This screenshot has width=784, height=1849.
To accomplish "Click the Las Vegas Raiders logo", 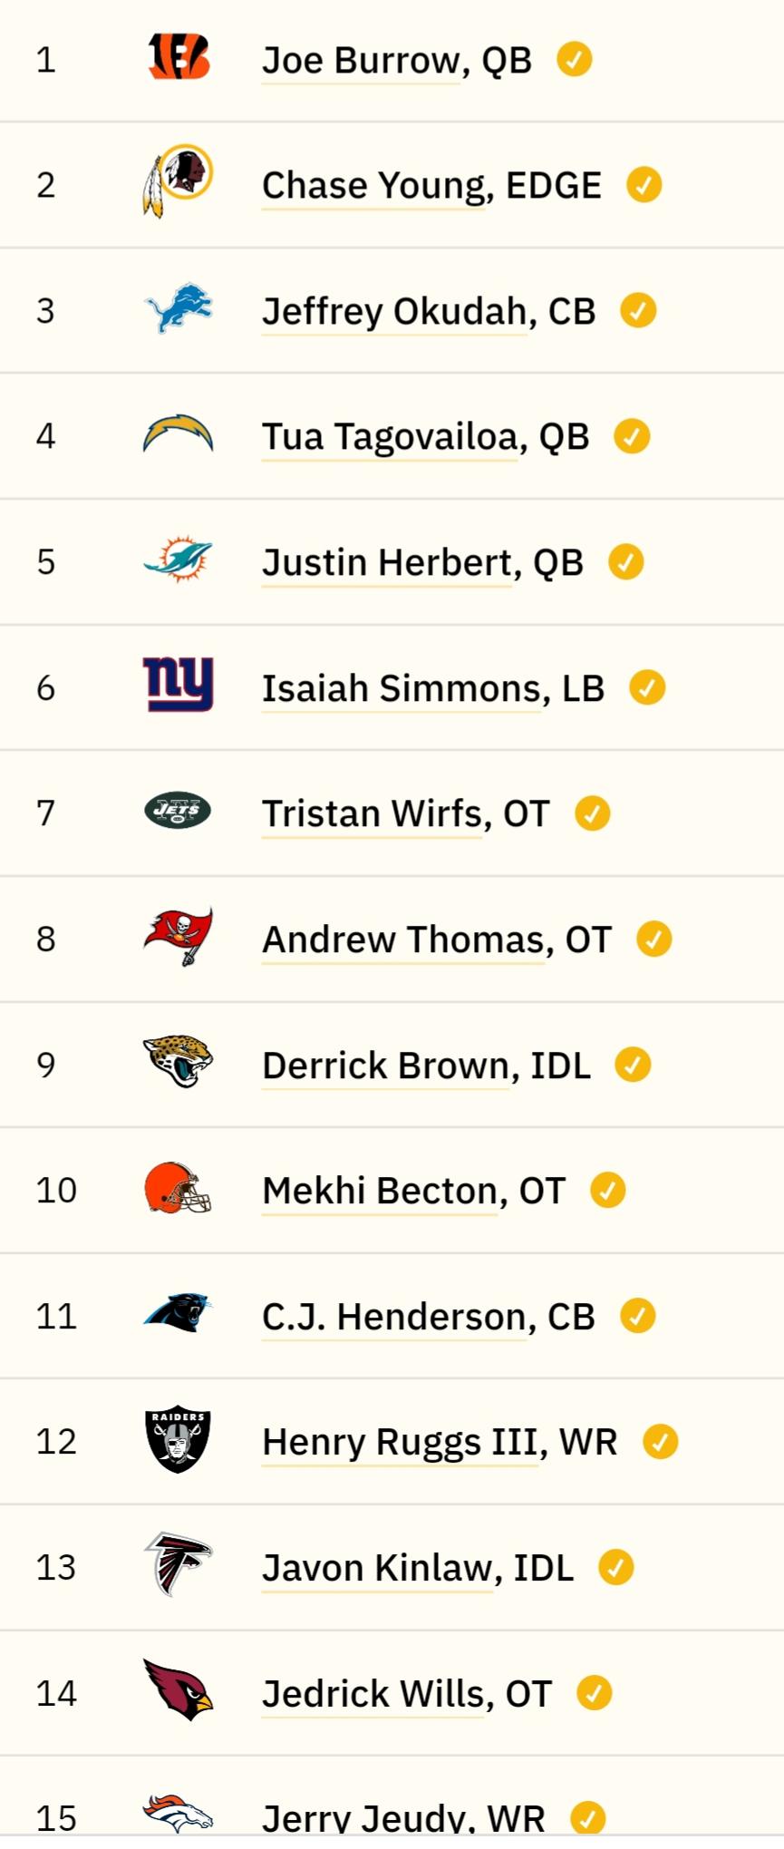I will 179,1440.
